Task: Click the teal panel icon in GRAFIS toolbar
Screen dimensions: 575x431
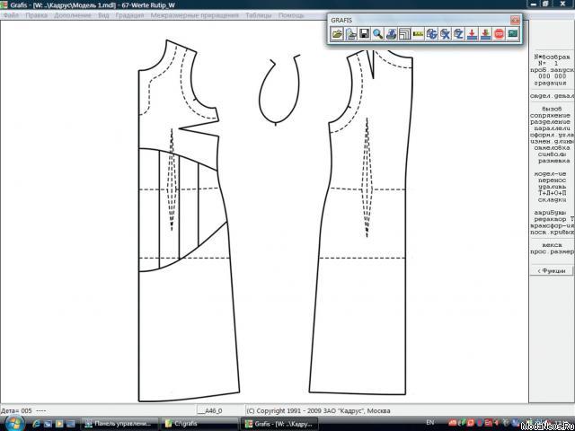Action: tap(513, 34)
